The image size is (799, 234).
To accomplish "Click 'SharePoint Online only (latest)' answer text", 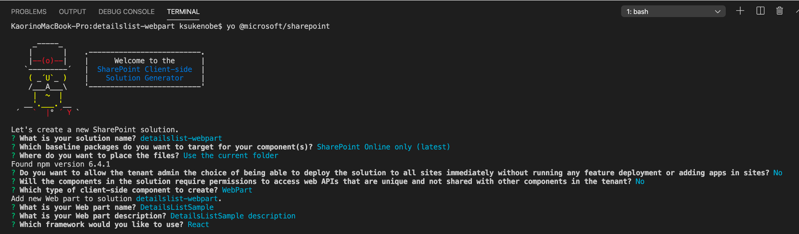I will point(383,147).
